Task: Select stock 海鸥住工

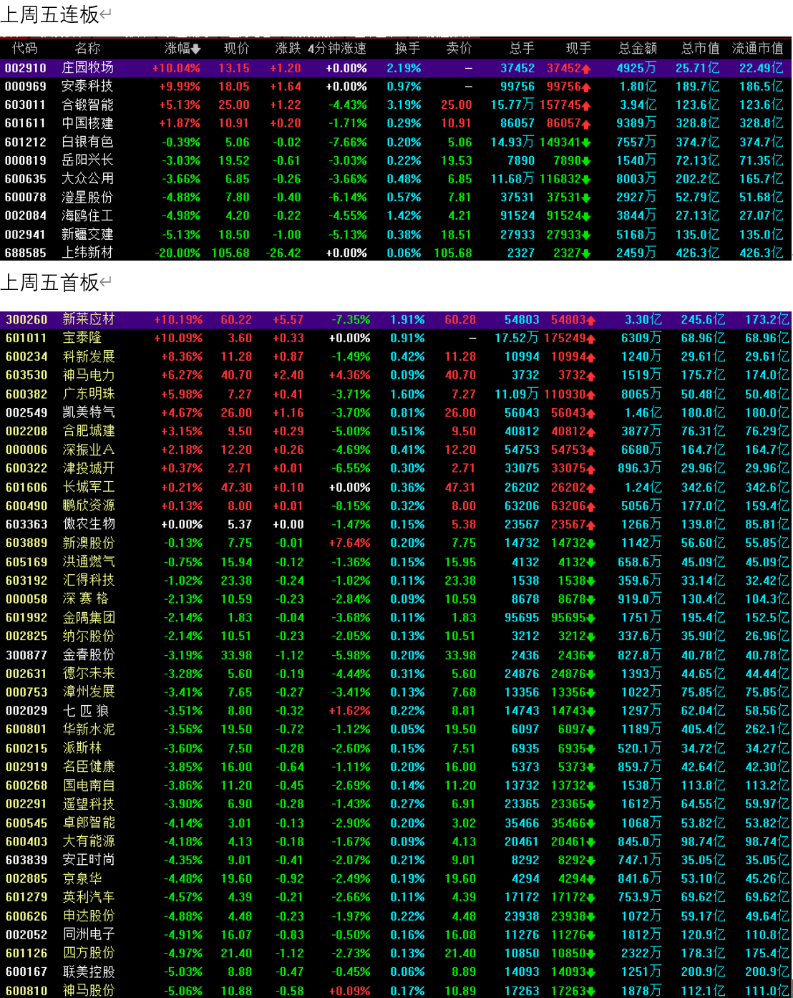Action: [x=87, y=215]
